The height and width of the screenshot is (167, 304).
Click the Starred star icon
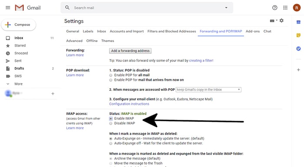(8, 45)
